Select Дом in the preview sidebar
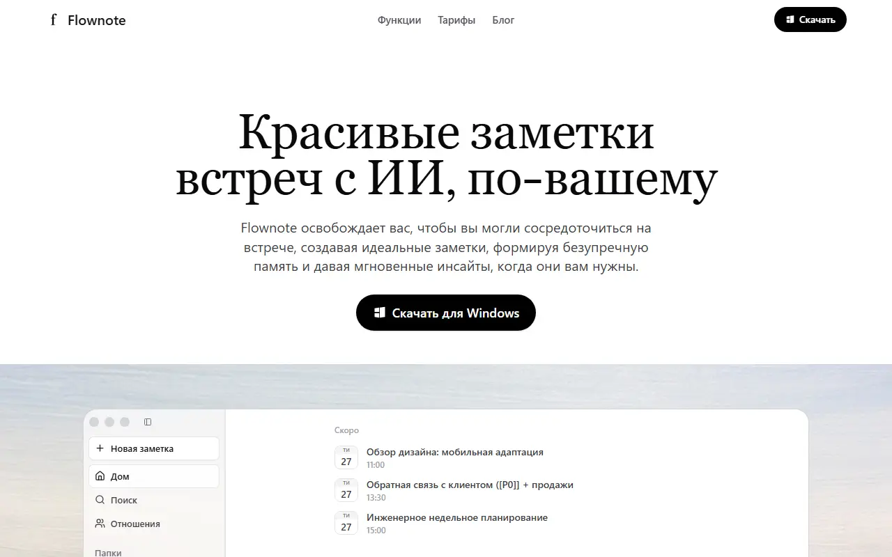The width and height of the screenshot is (892, 557). click(154, 476)
